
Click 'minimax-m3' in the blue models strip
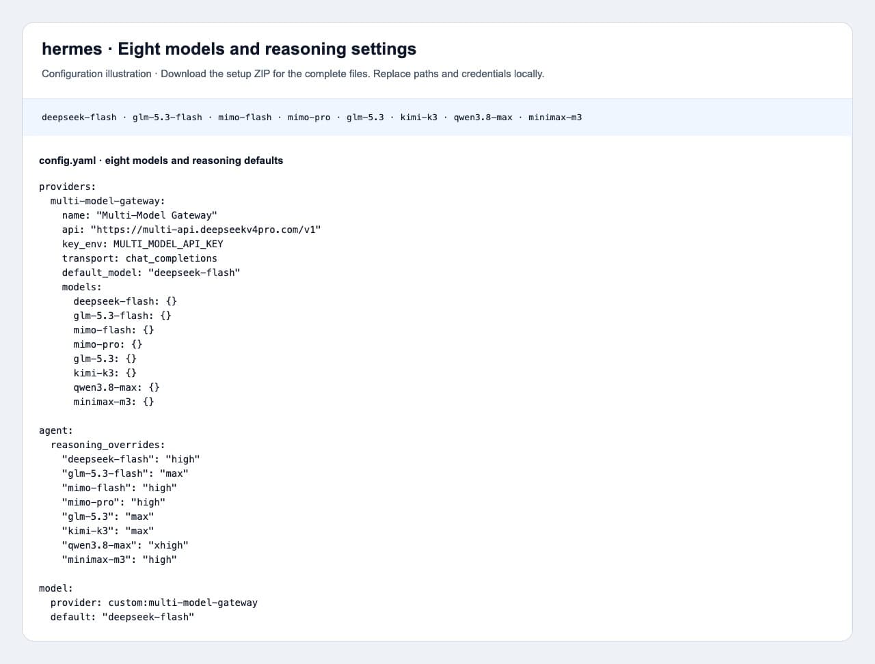coord(555,117)
